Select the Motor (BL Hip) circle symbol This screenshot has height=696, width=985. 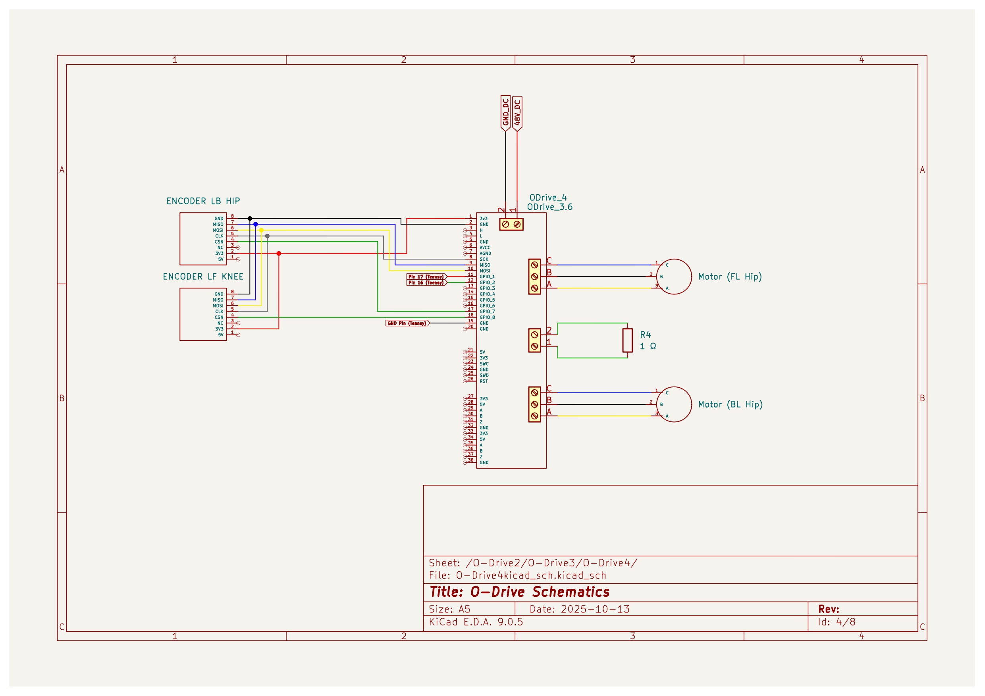click(674, 404)
